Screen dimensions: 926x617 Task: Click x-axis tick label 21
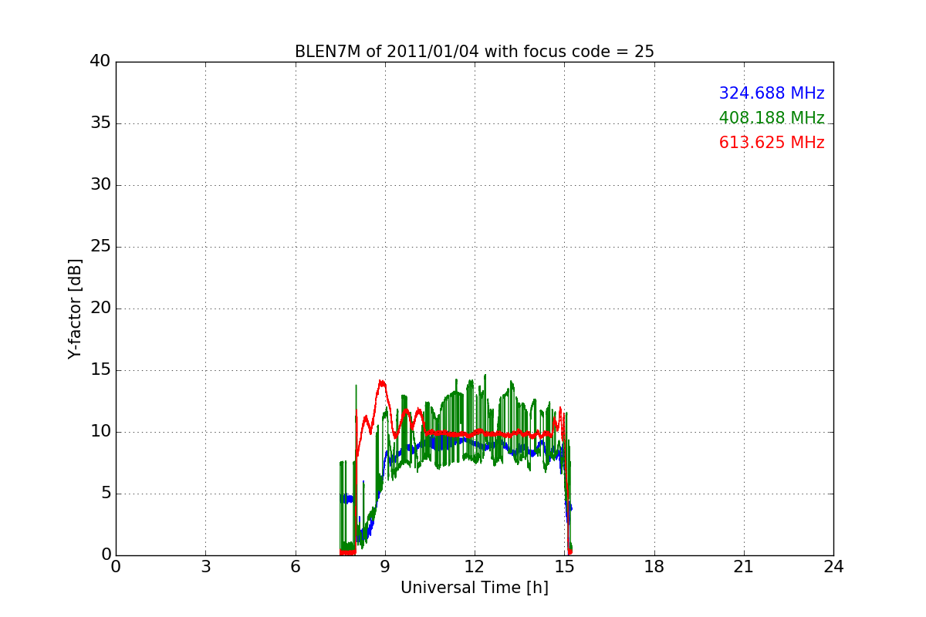744,567
